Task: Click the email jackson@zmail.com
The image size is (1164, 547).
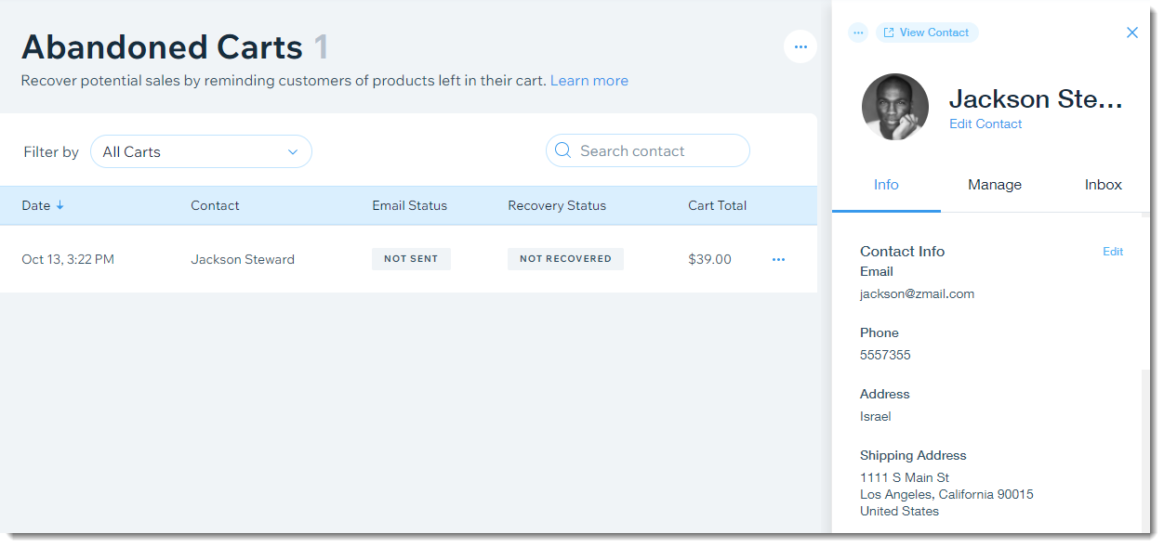Action: click(917, 293)
